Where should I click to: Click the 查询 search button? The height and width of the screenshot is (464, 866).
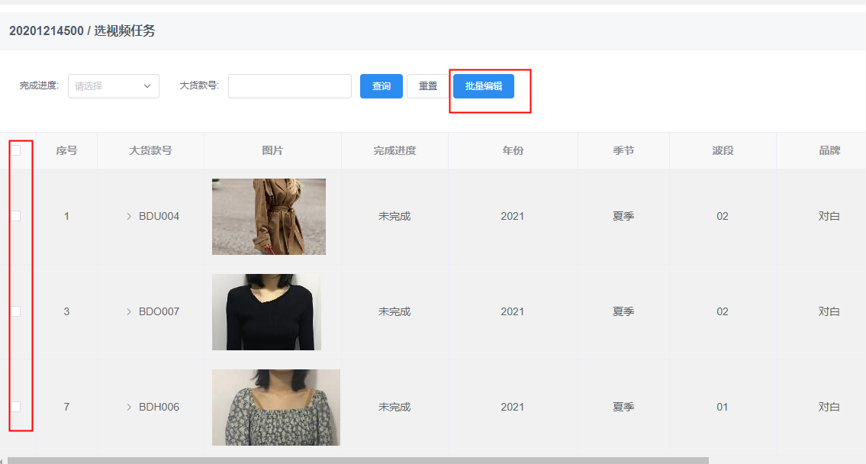click(x=381, y=86)
